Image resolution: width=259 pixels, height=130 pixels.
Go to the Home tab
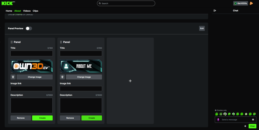(x=9, y=11)
